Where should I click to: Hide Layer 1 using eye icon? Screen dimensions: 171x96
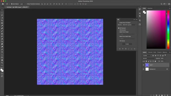pos(143,65)
